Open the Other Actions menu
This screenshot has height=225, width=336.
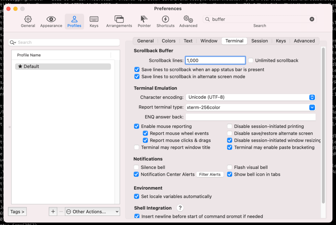click(92, 212)
